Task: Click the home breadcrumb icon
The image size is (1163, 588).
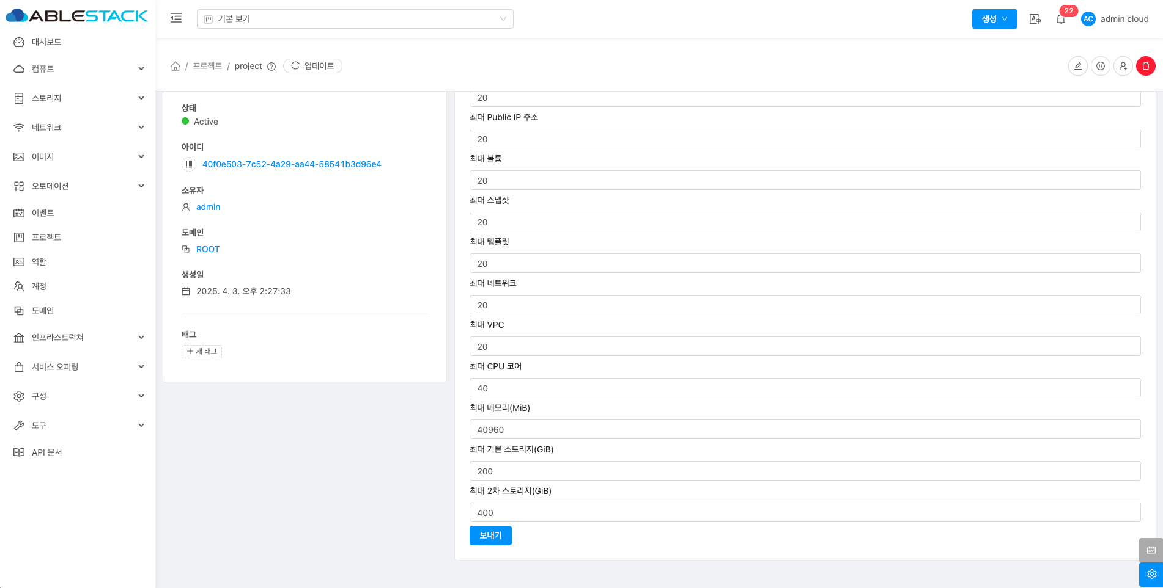Action: [x=175, y=66]
